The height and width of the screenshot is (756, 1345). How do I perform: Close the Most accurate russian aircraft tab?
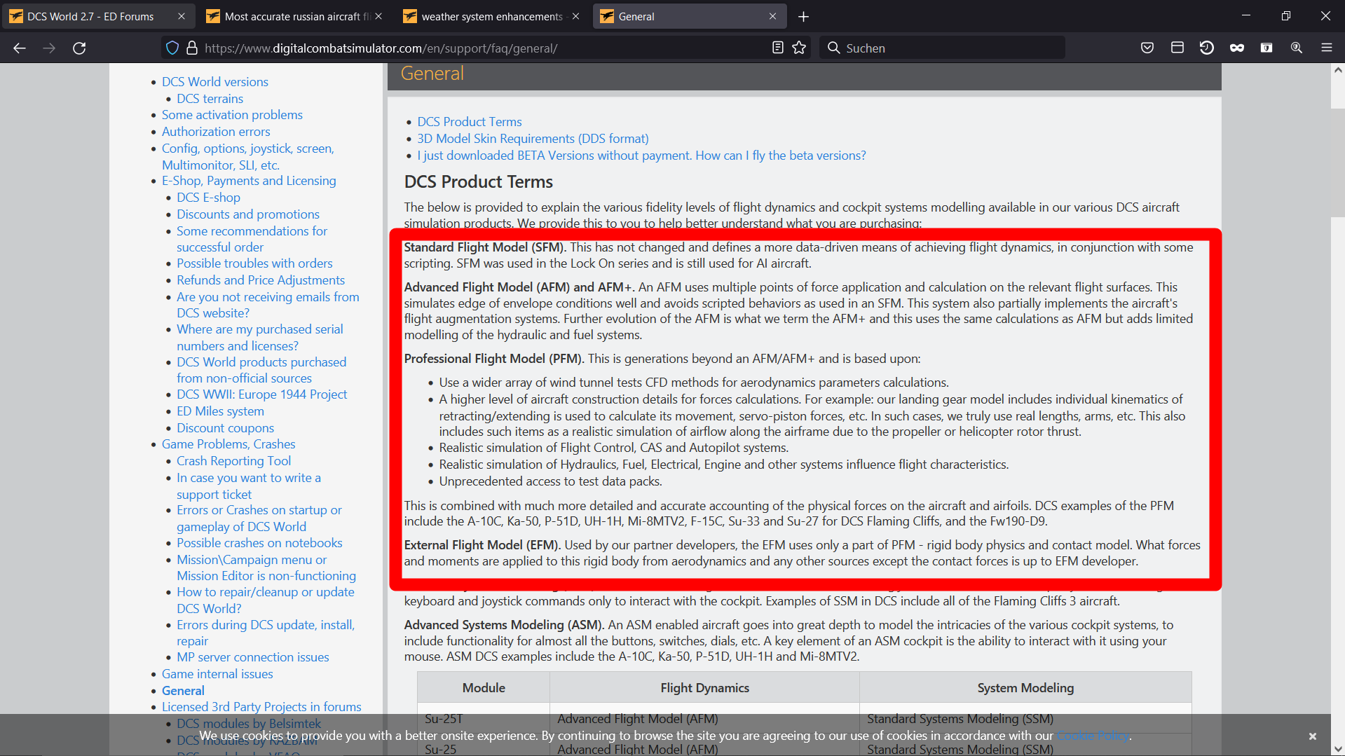(x=378, y=16)
